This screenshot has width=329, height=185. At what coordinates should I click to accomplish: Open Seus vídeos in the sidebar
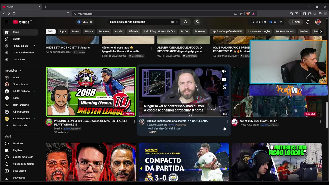pos(20,171)
